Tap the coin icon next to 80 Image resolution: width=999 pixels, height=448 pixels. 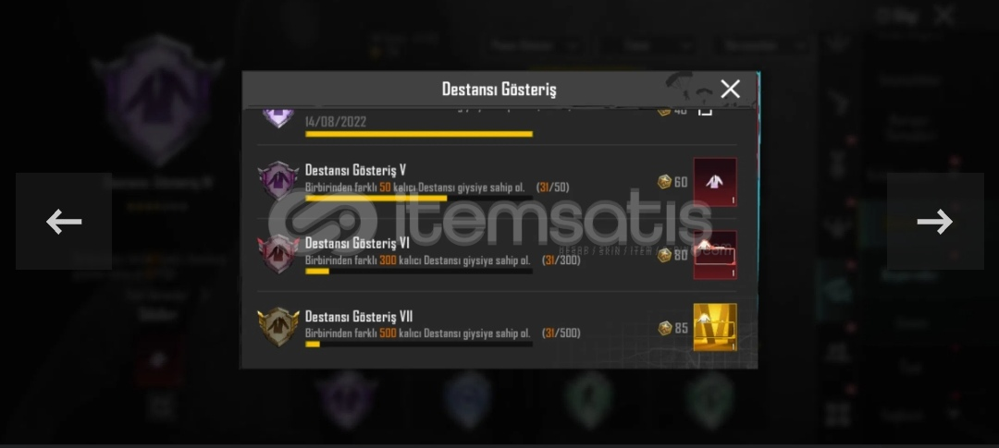tap(664, 255)
